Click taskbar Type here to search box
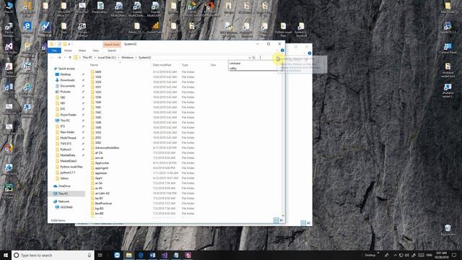This screenshot has width=462, height=260. pos(53,255)
